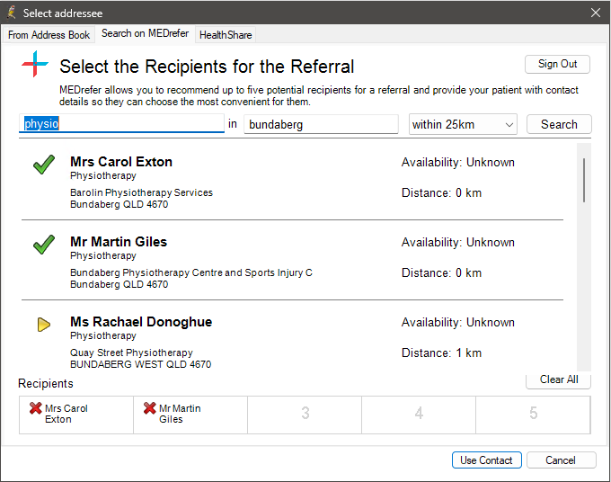
Task: Click the physio search term field
Action: coord(121,123)
